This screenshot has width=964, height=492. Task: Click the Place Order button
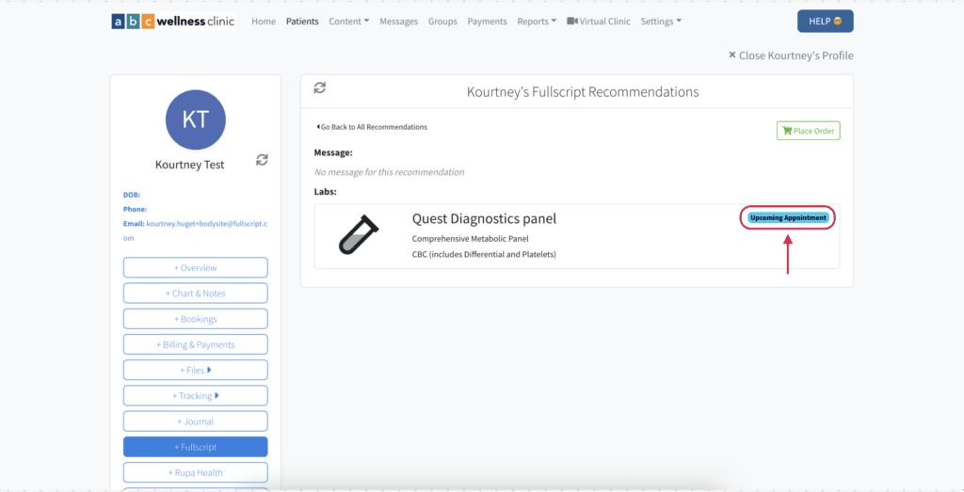coord(809,131)
